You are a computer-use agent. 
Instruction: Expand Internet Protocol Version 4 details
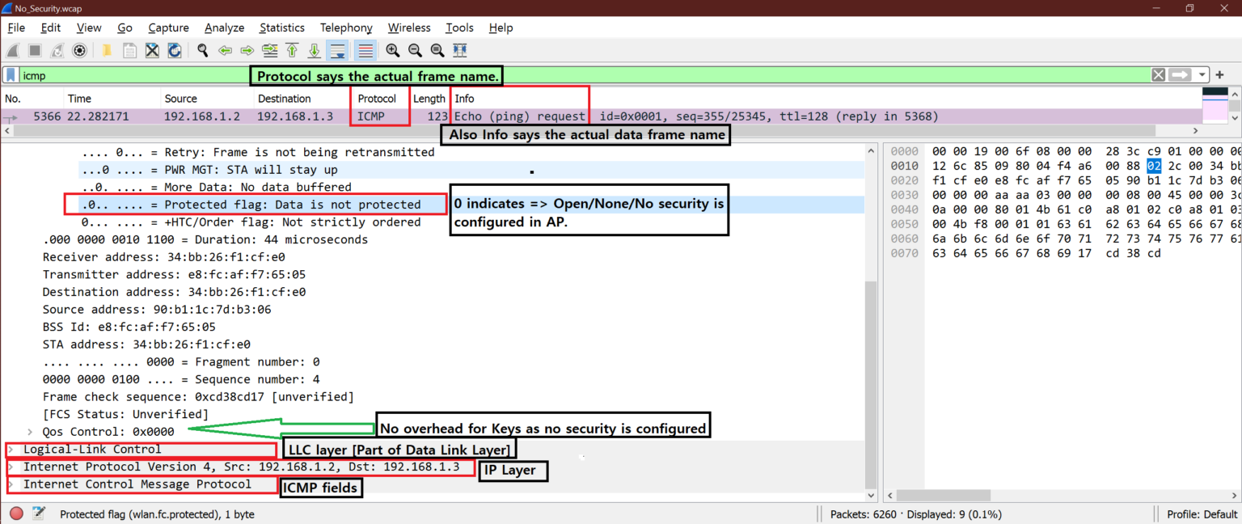click(x=12, y=467)
